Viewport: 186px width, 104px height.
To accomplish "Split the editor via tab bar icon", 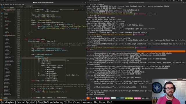I will tap(83, 6).
